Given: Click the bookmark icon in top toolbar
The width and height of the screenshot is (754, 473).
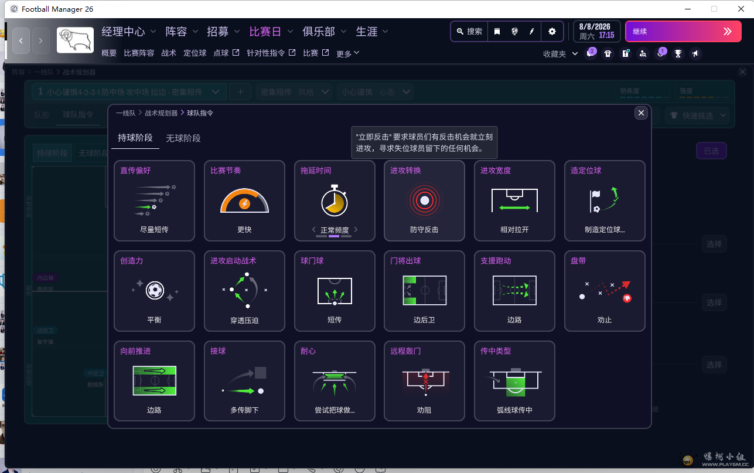Looking at the screenshot, I should pyautogui.click(x=497, y=32).
